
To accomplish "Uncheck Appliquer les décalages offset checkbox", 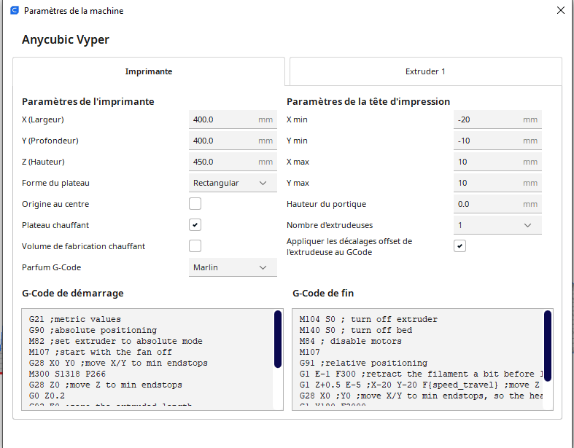I will pyautogui.click(x=459, y=246).
